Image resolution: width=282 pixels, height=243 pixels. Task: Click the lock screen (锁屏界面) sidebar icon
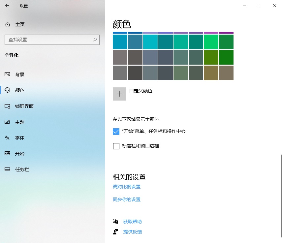7,106
